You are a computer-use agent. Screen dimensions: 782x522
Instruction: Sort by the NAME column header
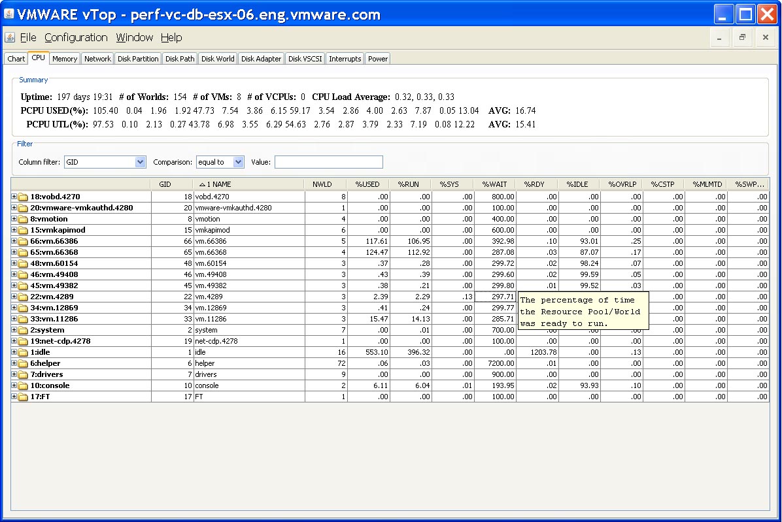(x=248, y=184)
